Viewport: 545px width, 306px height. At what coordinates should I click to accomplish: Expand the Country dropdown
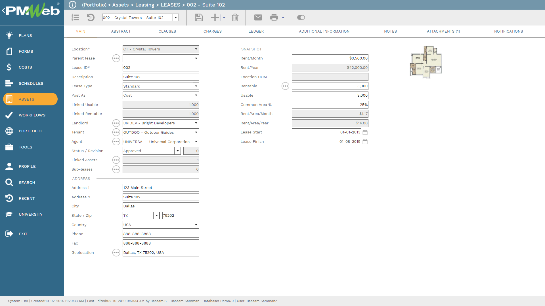point(196,225)
